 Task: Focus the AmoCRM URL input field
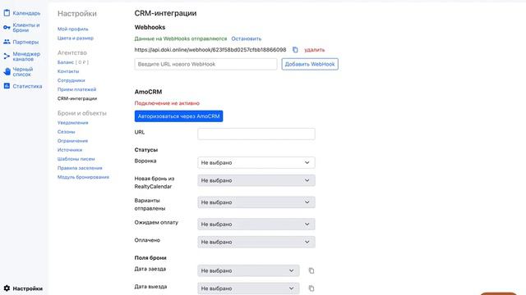[256, 134]
